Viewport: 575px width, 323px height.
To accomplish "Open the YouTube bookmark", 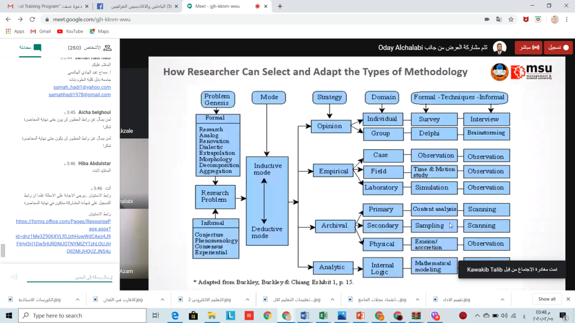I will [x=70, y=31].
